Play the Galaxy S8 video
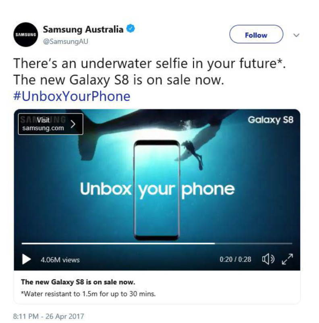319x323 pixels. coord(26,259)
